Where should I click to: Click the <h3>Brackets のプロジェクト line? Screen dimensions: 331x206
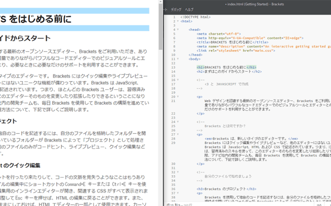tap(226, 189)
